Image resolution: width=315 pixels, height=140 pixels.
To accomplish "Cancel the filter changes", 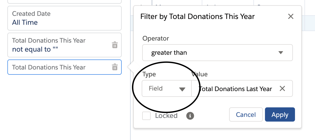I will click(x=246, y=114).
